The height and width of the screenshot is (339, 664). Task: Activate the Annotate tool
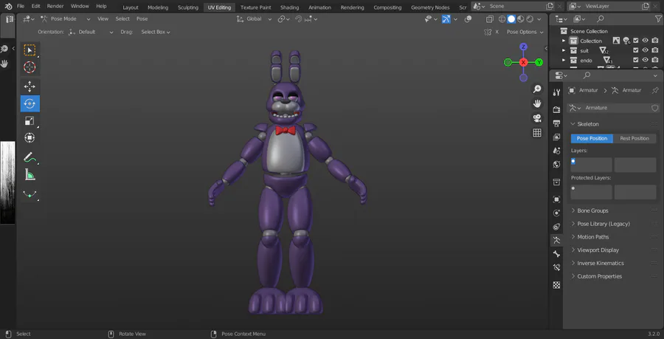click(30, 157)
